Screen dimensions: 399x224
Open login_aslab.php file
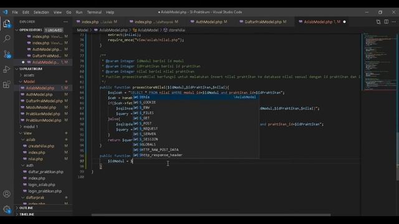[x=42, y=185]
